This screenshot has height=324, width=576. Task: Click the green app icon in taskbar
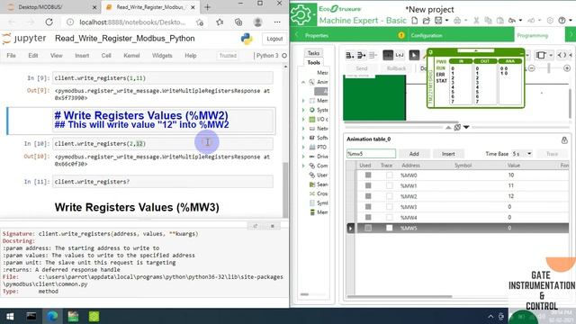click(x=94, y=316)
